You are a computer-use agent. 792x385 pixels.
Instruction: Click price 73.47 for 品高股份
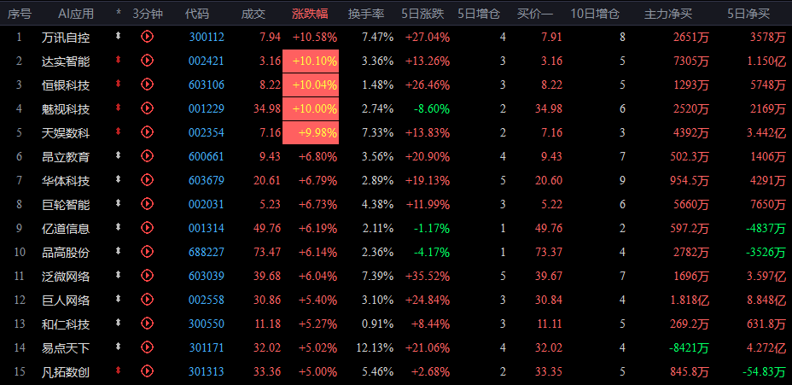tap(267, 252)
